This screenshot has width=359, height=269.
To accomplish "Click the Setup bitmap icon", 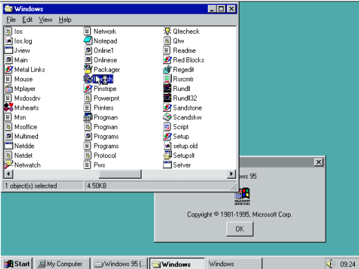I will 167,136.
